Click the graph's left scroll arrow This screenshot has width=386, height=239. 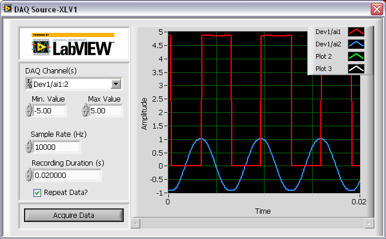(136, 223)
